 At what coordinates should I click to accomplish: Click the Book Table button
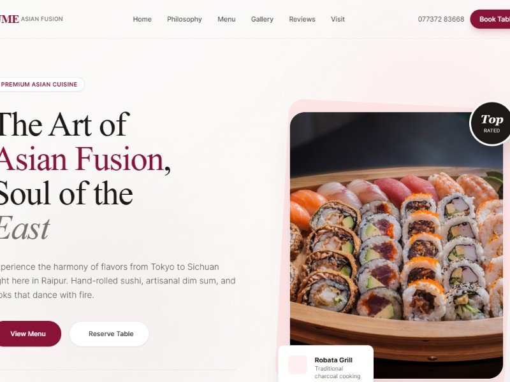pyautogui.click(x=490, y=19)
